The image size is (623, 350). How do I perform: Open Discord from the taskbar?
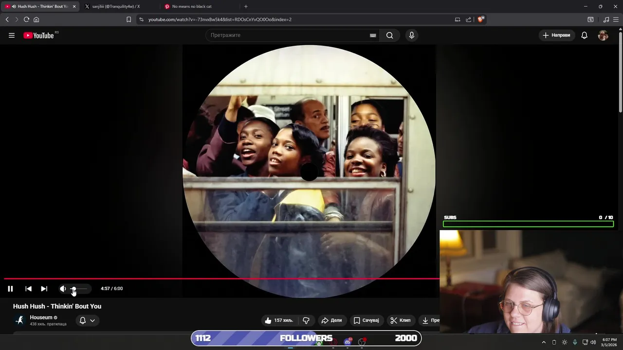(x=348, y=342)
